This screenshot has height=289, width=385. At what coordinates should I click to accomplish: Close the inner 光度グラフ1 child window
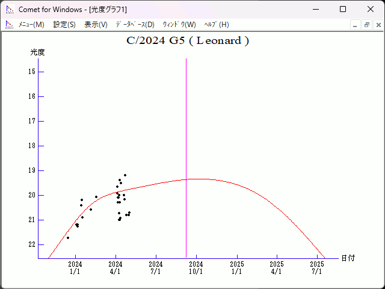coord(377,25)
